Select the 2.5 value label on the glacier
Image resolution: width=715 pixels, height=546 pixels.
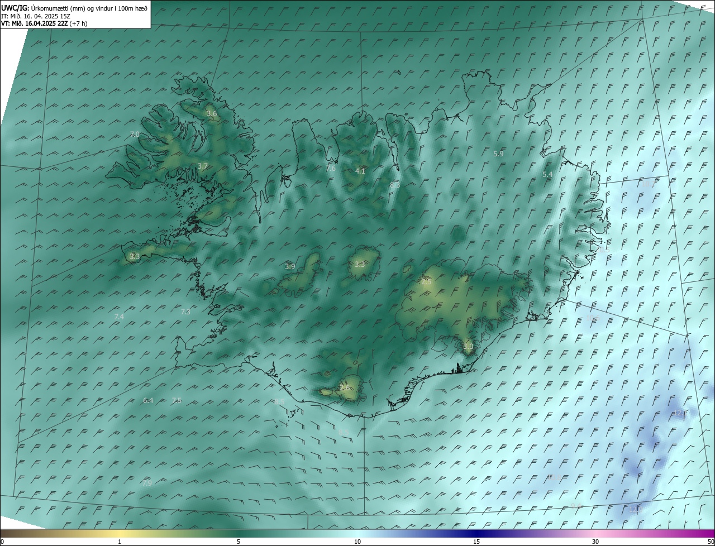[x=426, y=282]
